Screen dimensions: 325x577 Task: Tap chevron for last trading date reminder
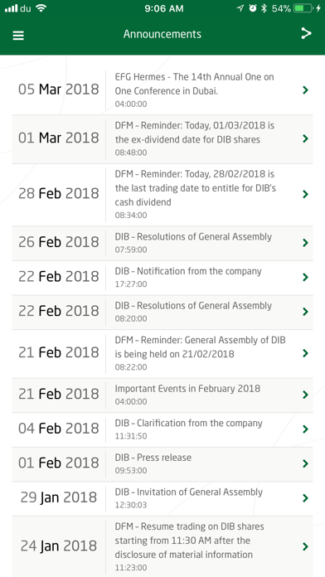(305, 194)
